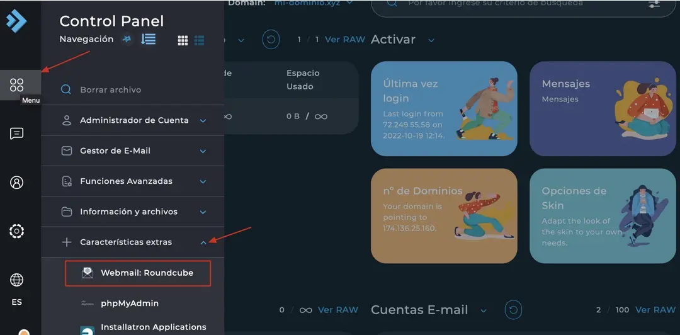Image resolution: width=680 pixels, height=335 pixels.
Task: Expand Gestor de E-Mail chevron
Action: pos(203,151)
